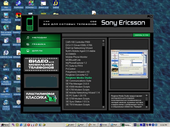
Task: Click description box scroll-down arrow
Action: coord(146,107)
